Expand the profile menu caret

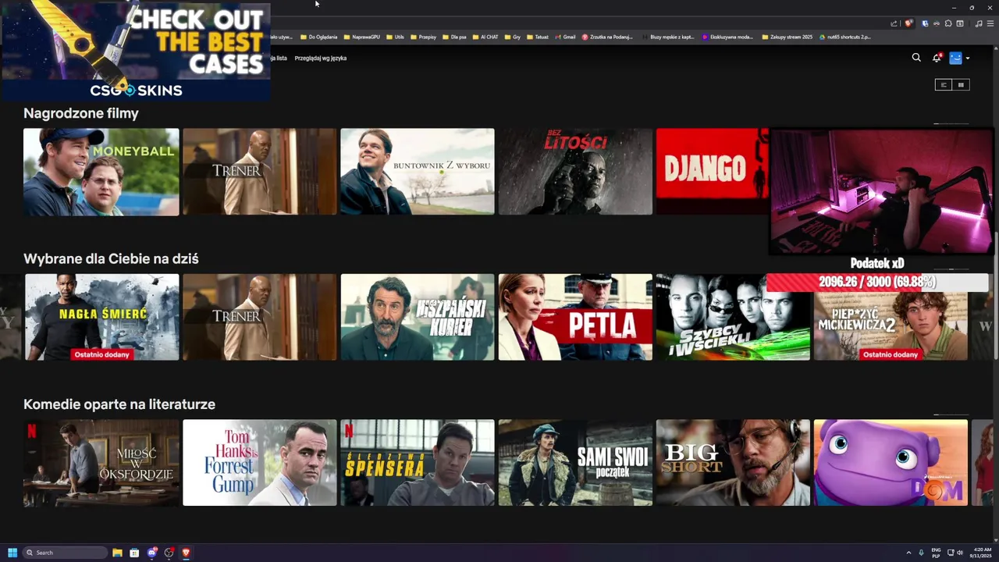[x=968, y=59]
